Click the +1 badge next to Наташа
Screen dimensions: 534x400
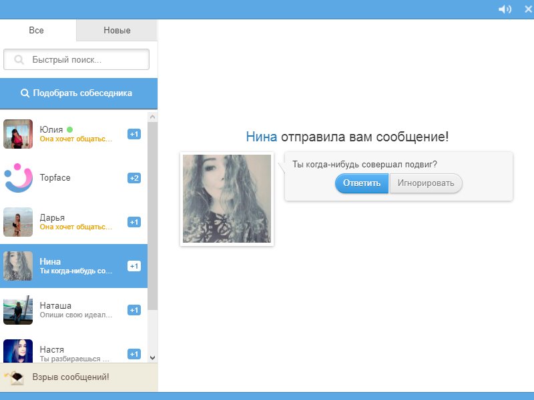tap(134, 310)
